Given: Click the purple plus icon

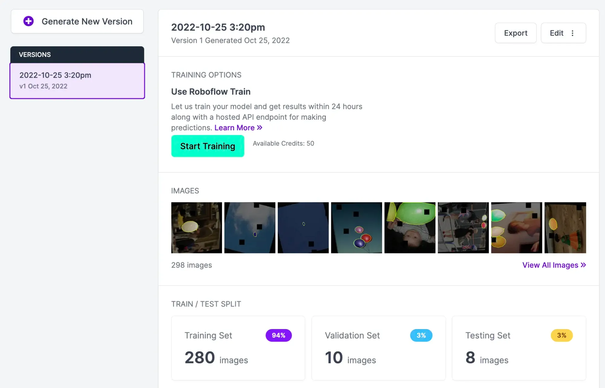Looking at the screenshot, I should 28,21.
